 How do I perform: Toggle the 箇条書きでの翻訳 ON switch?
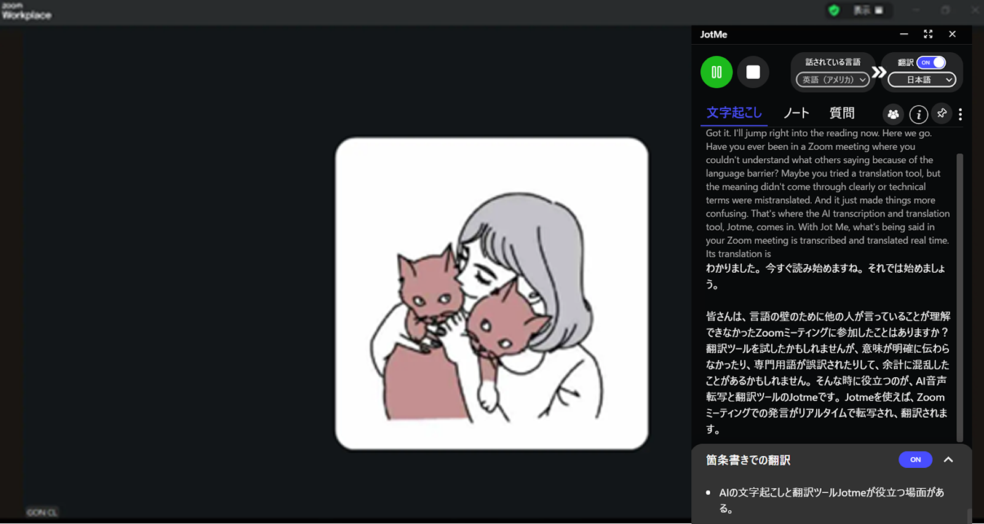[x=915, y=459]
